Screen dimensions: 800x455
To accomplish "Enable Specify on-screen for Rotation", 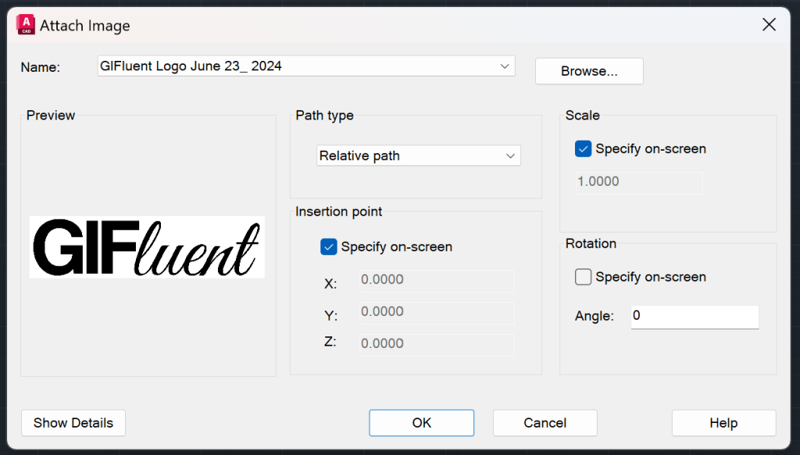I will [583, 276].
